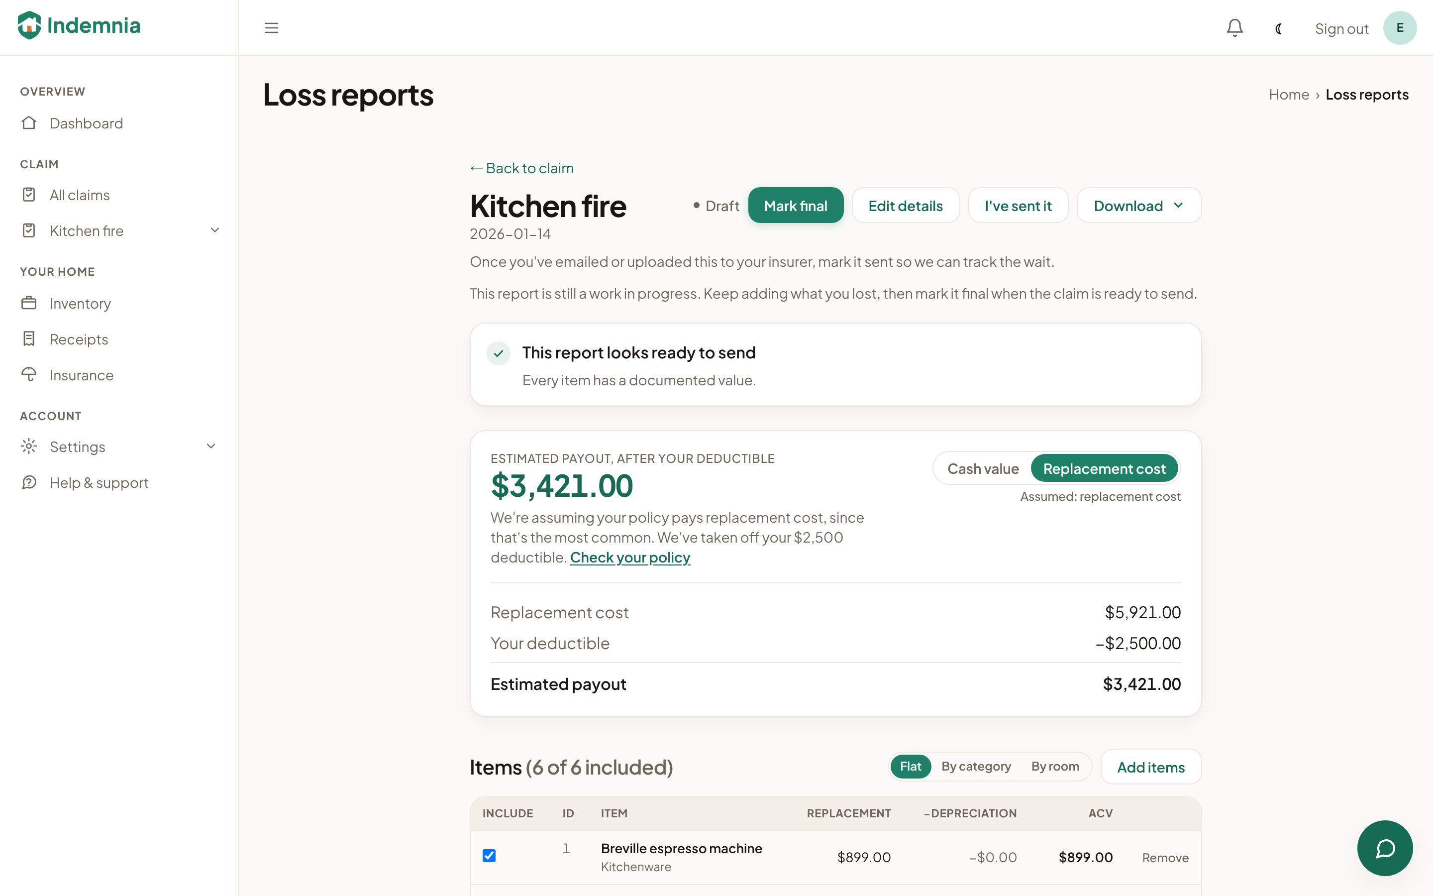The image size is (1433, 896).
Task: Click the Inventory box icon
Action: [x=29, y=303]
